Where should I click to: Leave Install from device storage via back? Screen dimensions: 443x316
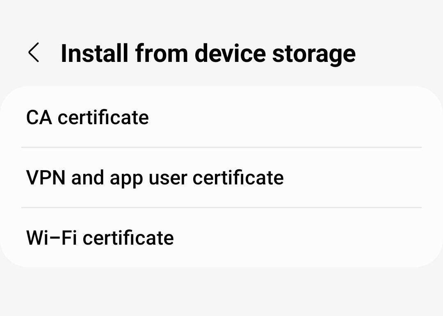34,53
